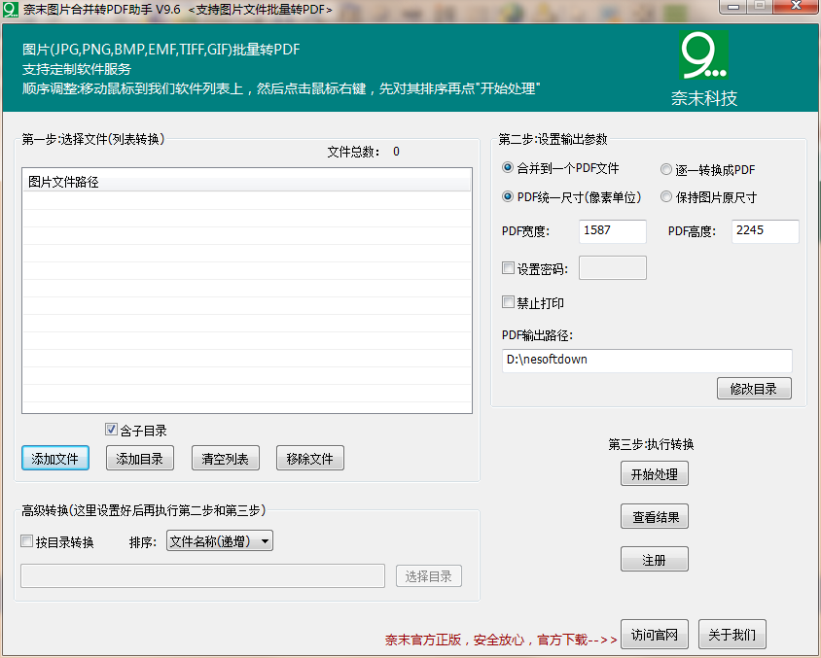Enable the 按目录转换 checkbox
Viewport: 821px width, 658px height.
click(26, 541)
